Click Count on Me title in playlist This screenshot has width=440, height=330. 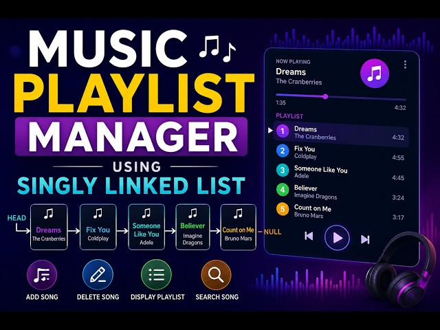click(313, 208)
